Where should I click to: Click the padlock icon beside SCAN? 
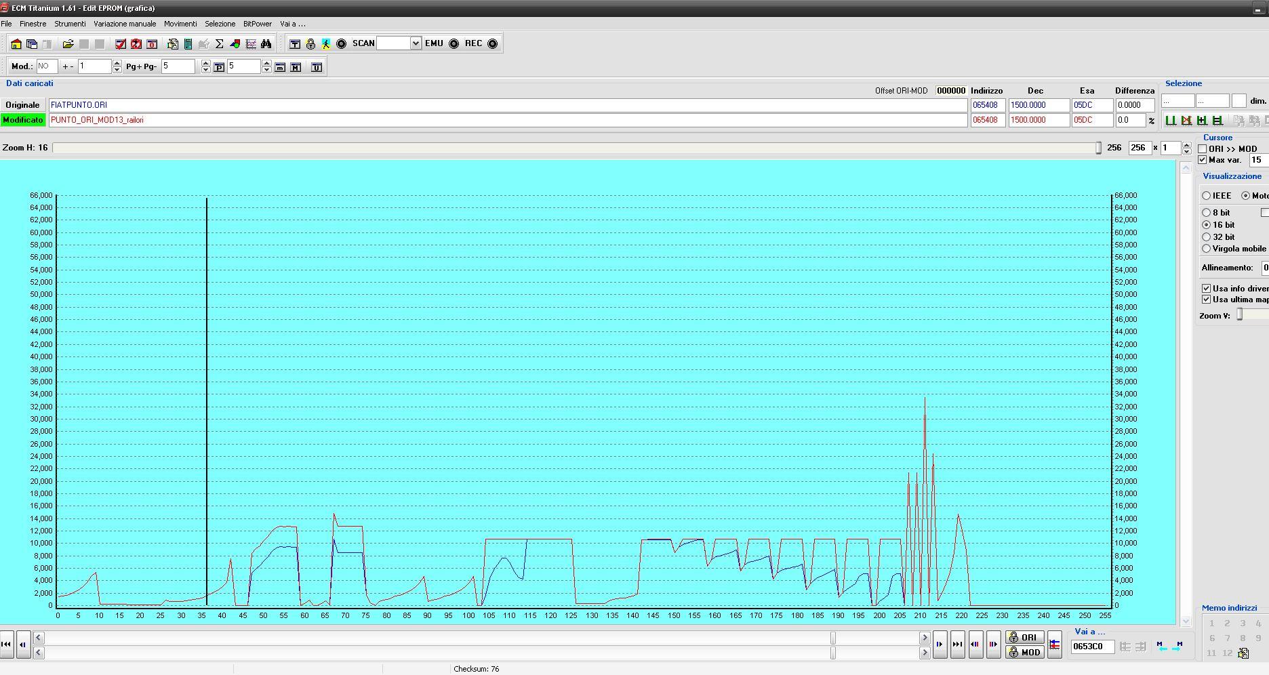pyautogui.click(x=310, y=44)
